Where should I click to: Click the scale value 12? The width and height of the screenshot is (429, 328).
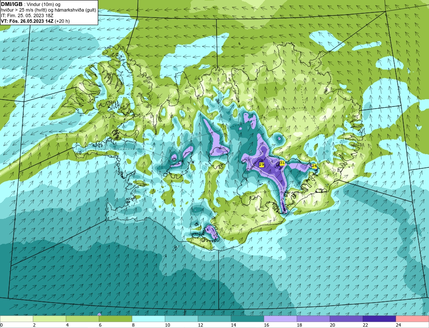[200, 325]
